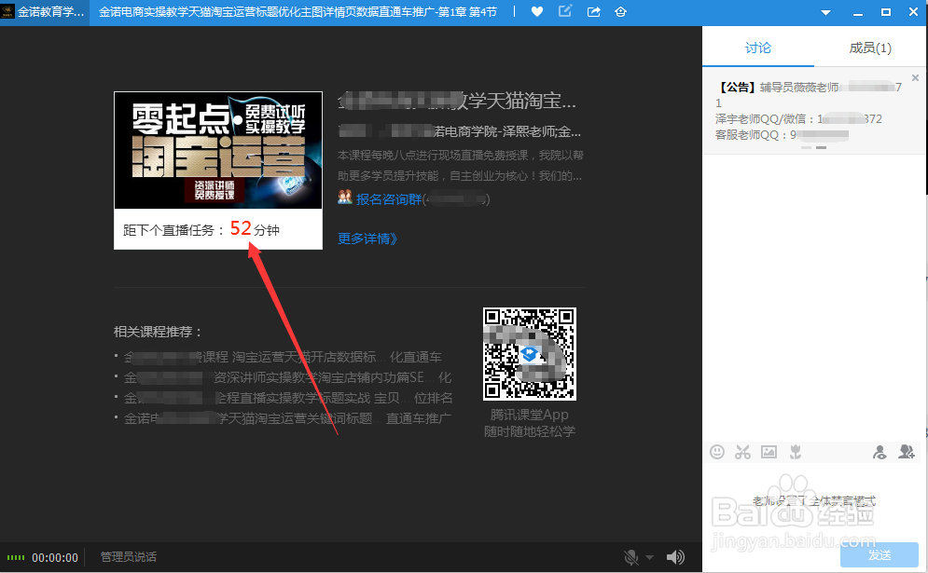The height and width of the screenshot is (573, 928).
Task: Open the window options dropdown in the title bar
Action: point(824,11)
